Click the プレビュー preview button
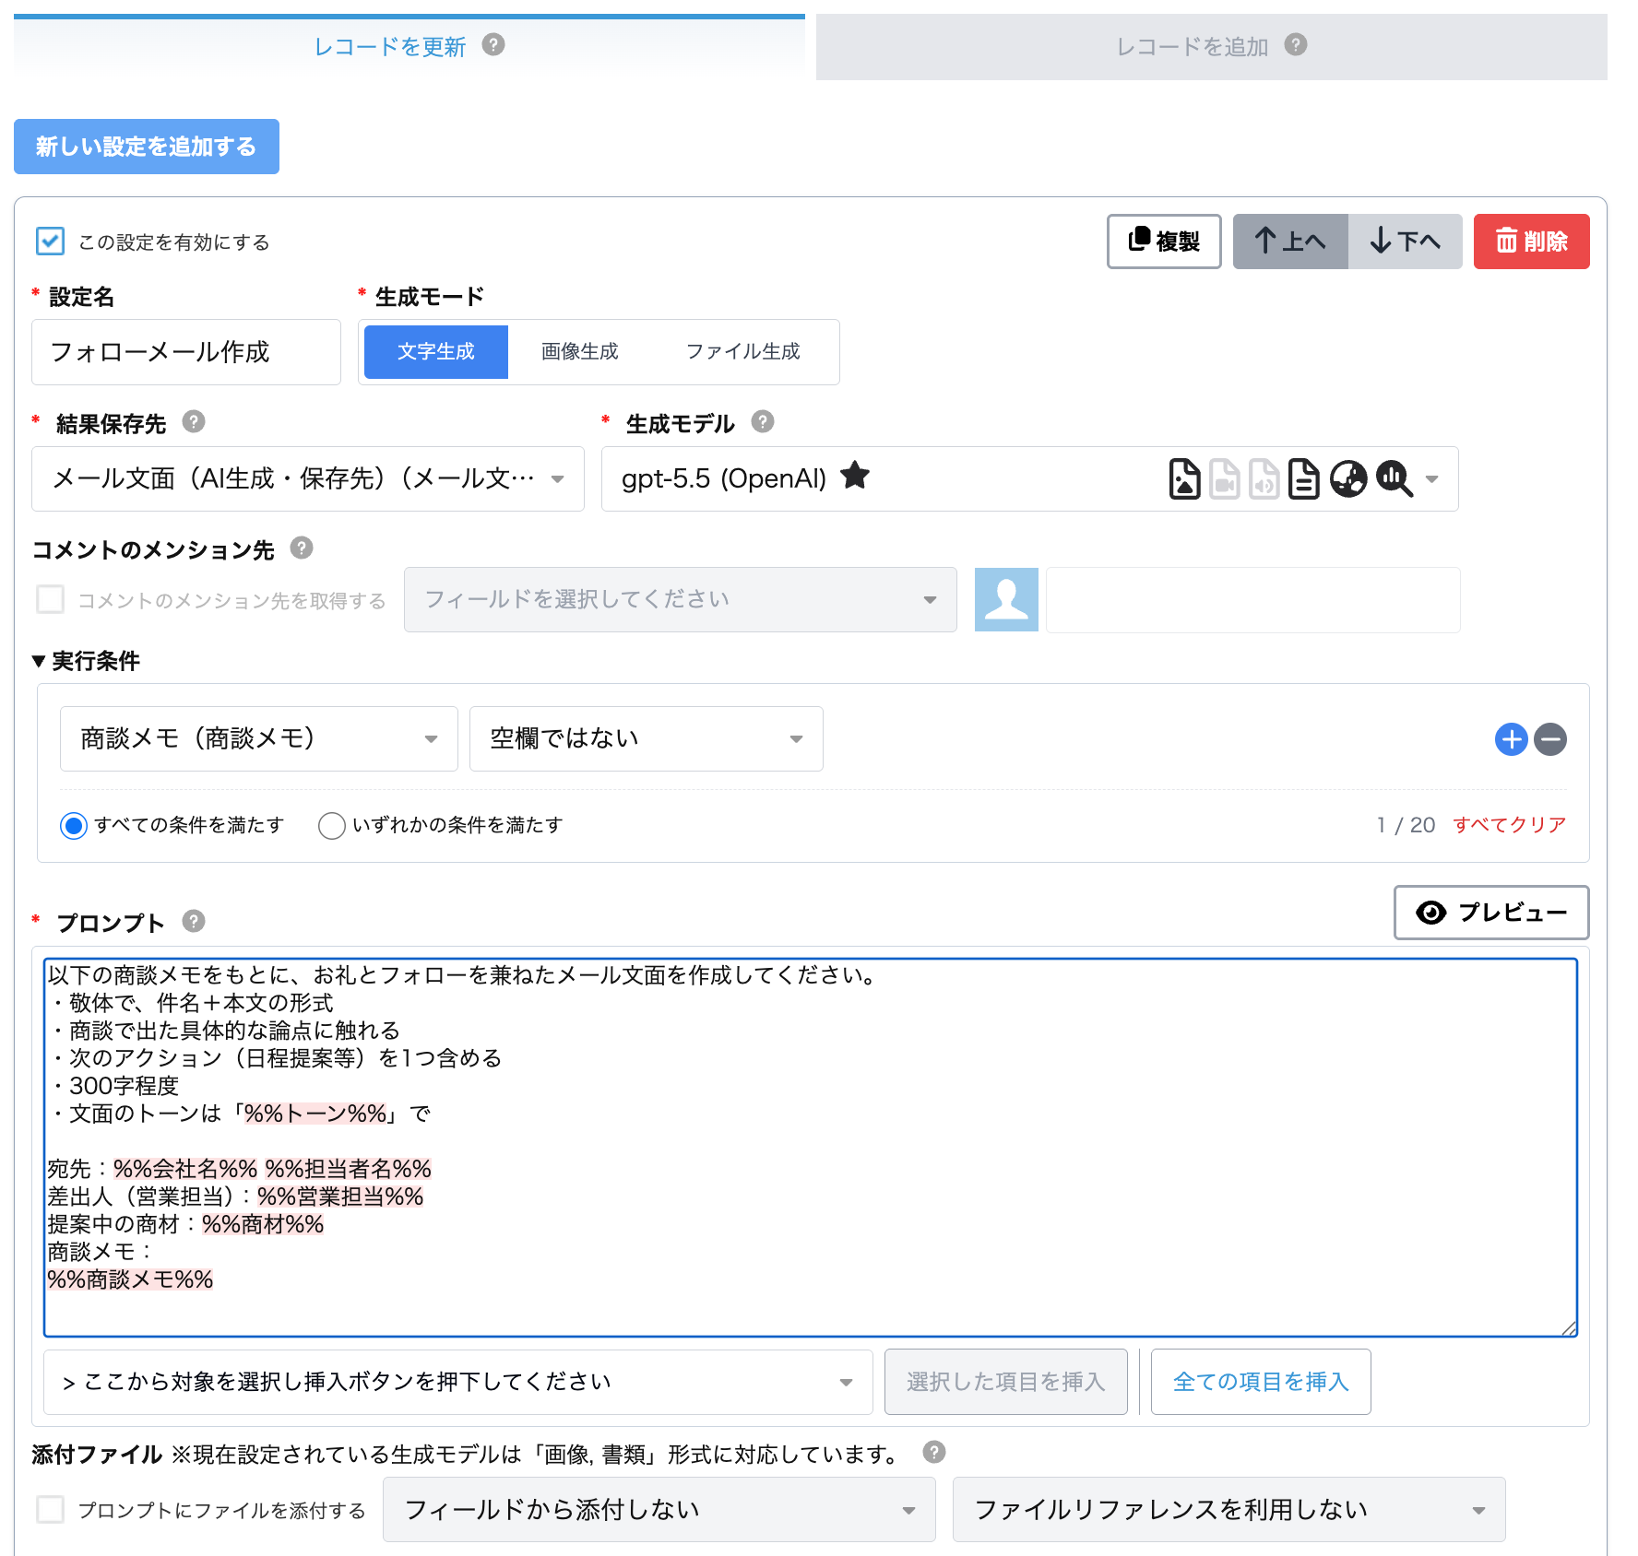Screen dimensions: 1638x1556 [x=1491, y=913]
